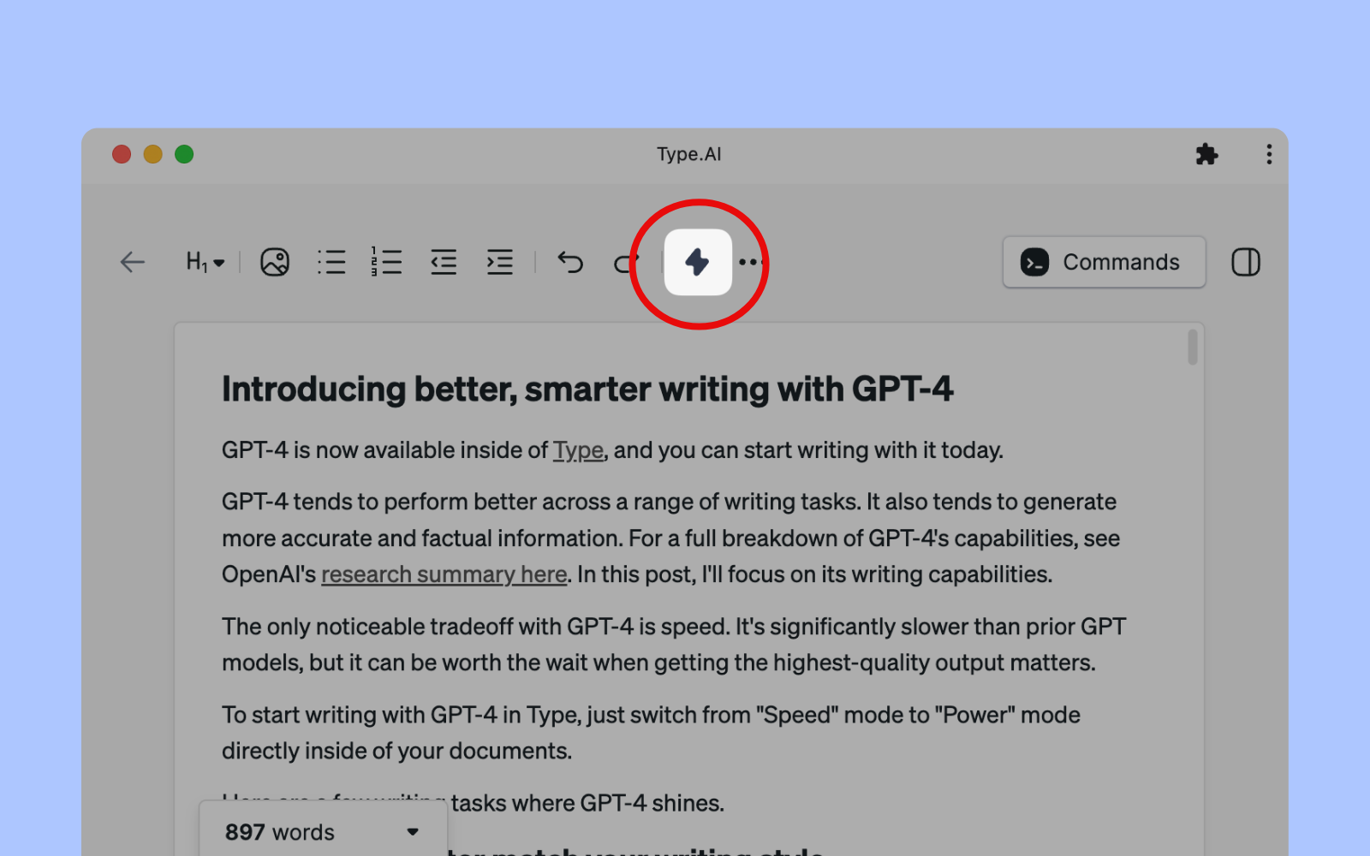Open the H1 heading style dropdown
The width and height of the screenshot is (1370, 856).
205,262
